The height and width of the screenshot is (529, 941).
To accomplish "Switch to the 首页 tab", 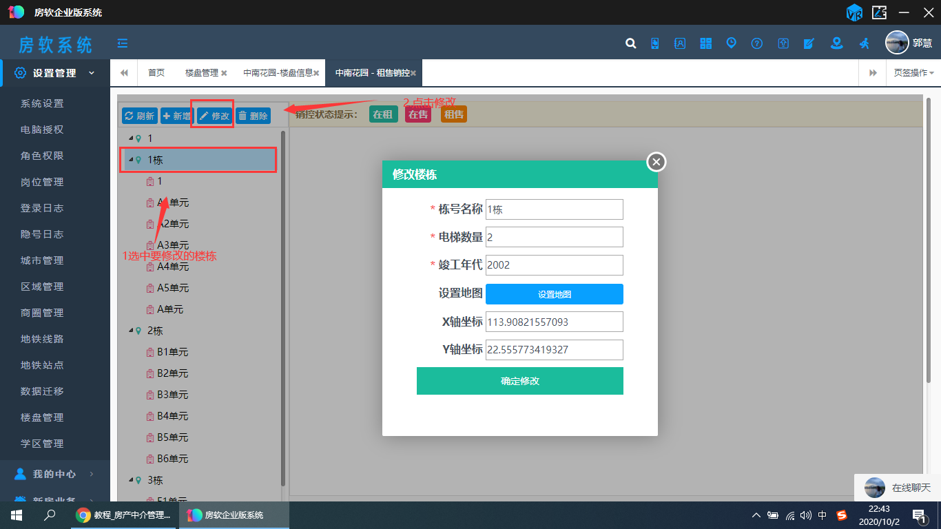I will tap(156, 73).
